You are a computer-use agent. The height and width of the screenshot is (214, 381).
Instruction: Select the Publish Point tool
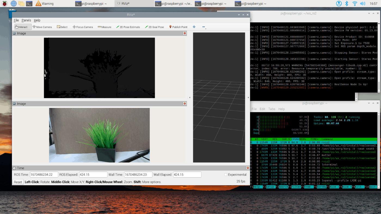coord(178,27)
